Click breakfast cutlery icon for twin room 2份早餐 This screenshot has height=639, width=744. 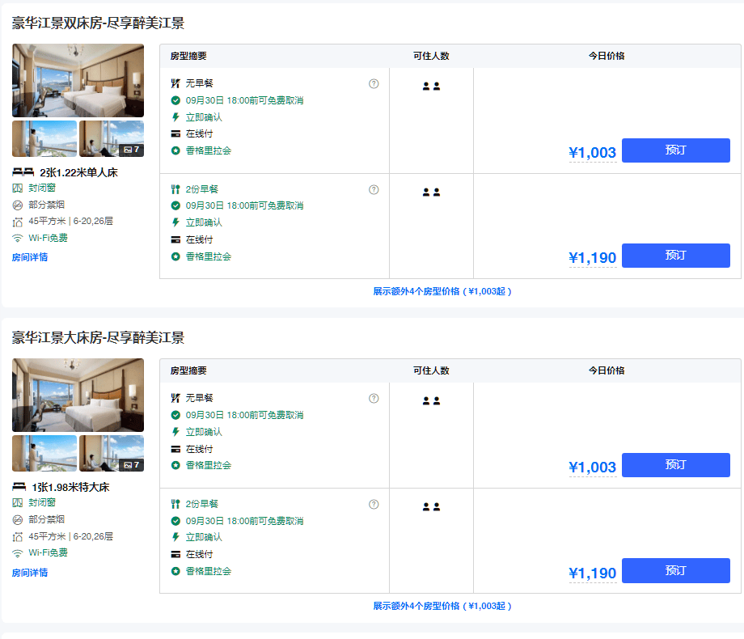pyautogui.click(x=175, y=189)
